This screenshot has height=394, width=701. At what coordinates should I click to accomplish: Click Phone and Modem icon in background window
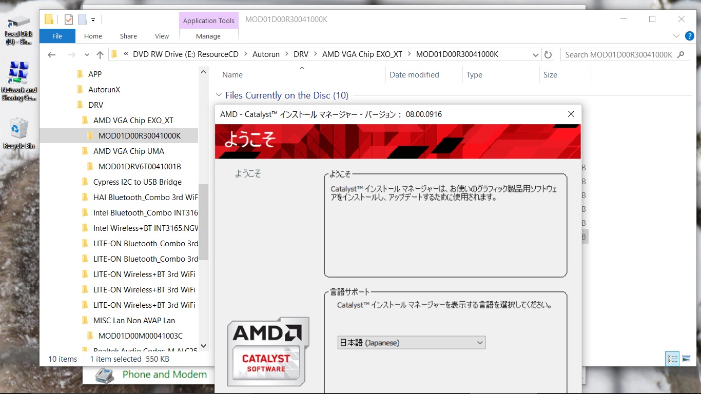pos(105,375)
